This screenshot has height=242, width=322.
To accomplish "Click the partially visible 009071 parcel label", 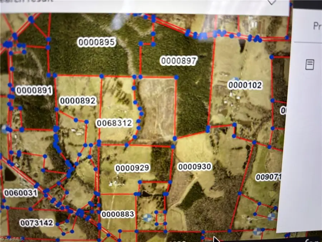I will (268, 177).
